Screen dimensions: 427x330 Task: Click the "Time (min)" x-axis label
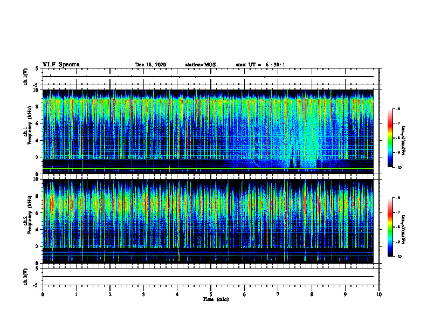coord(216,299)
